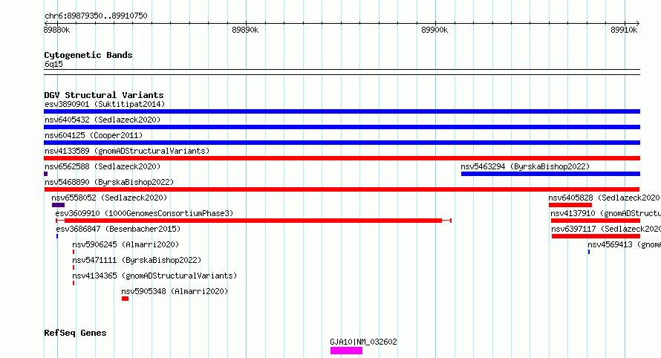Click the nsv6558052 purple variant block
This screenshot has height=358, width=661.
tap(58, 205)
